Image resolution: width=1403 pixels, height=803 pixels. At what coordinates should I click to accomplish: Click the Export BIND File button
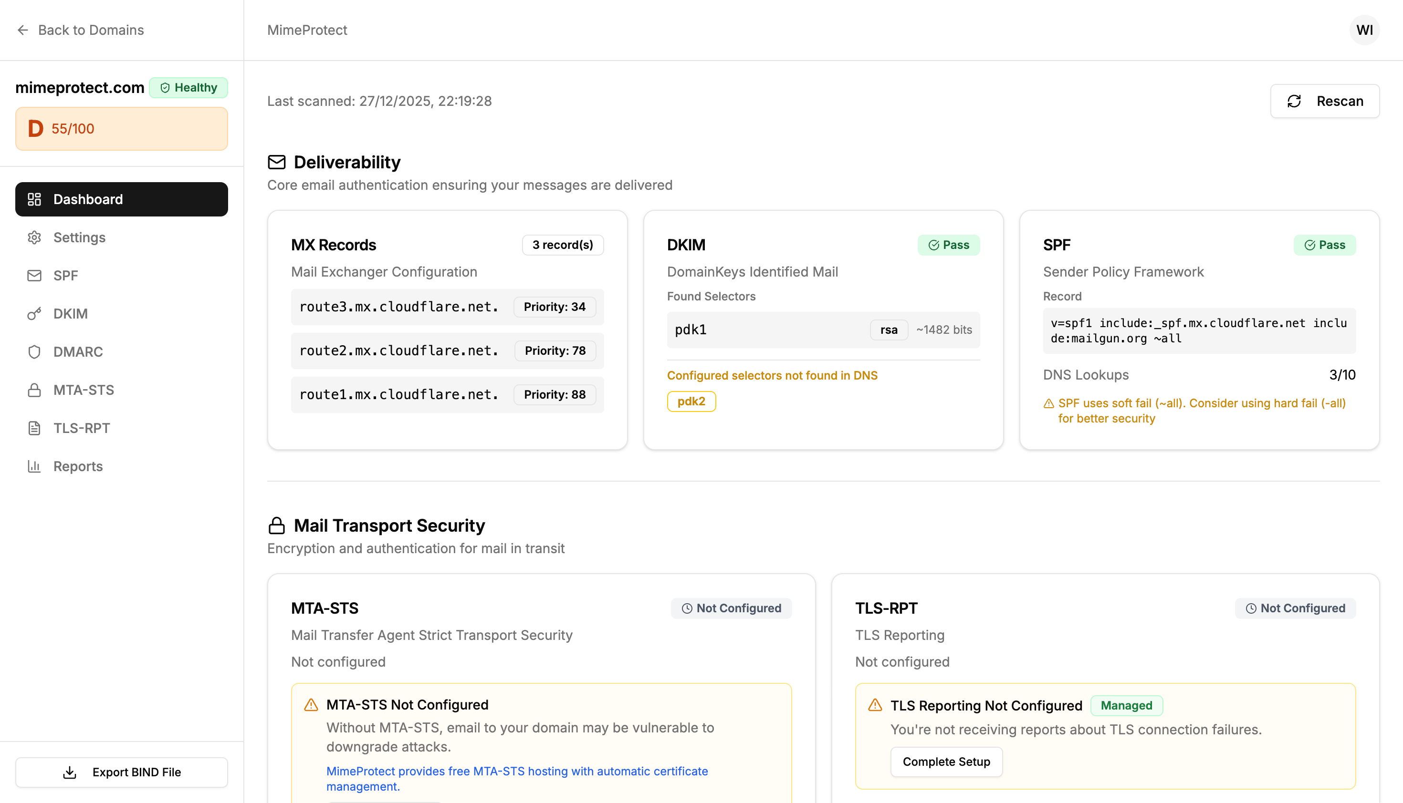pyautogui.click(x=121, y=772)
